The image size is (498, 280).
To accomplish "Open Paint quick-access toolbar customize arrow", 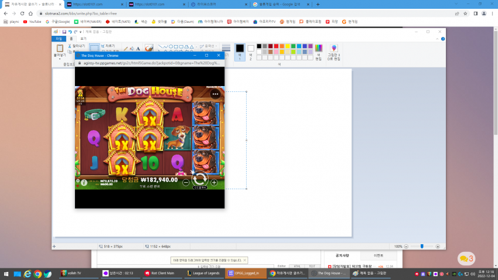I will click(80, 32).
